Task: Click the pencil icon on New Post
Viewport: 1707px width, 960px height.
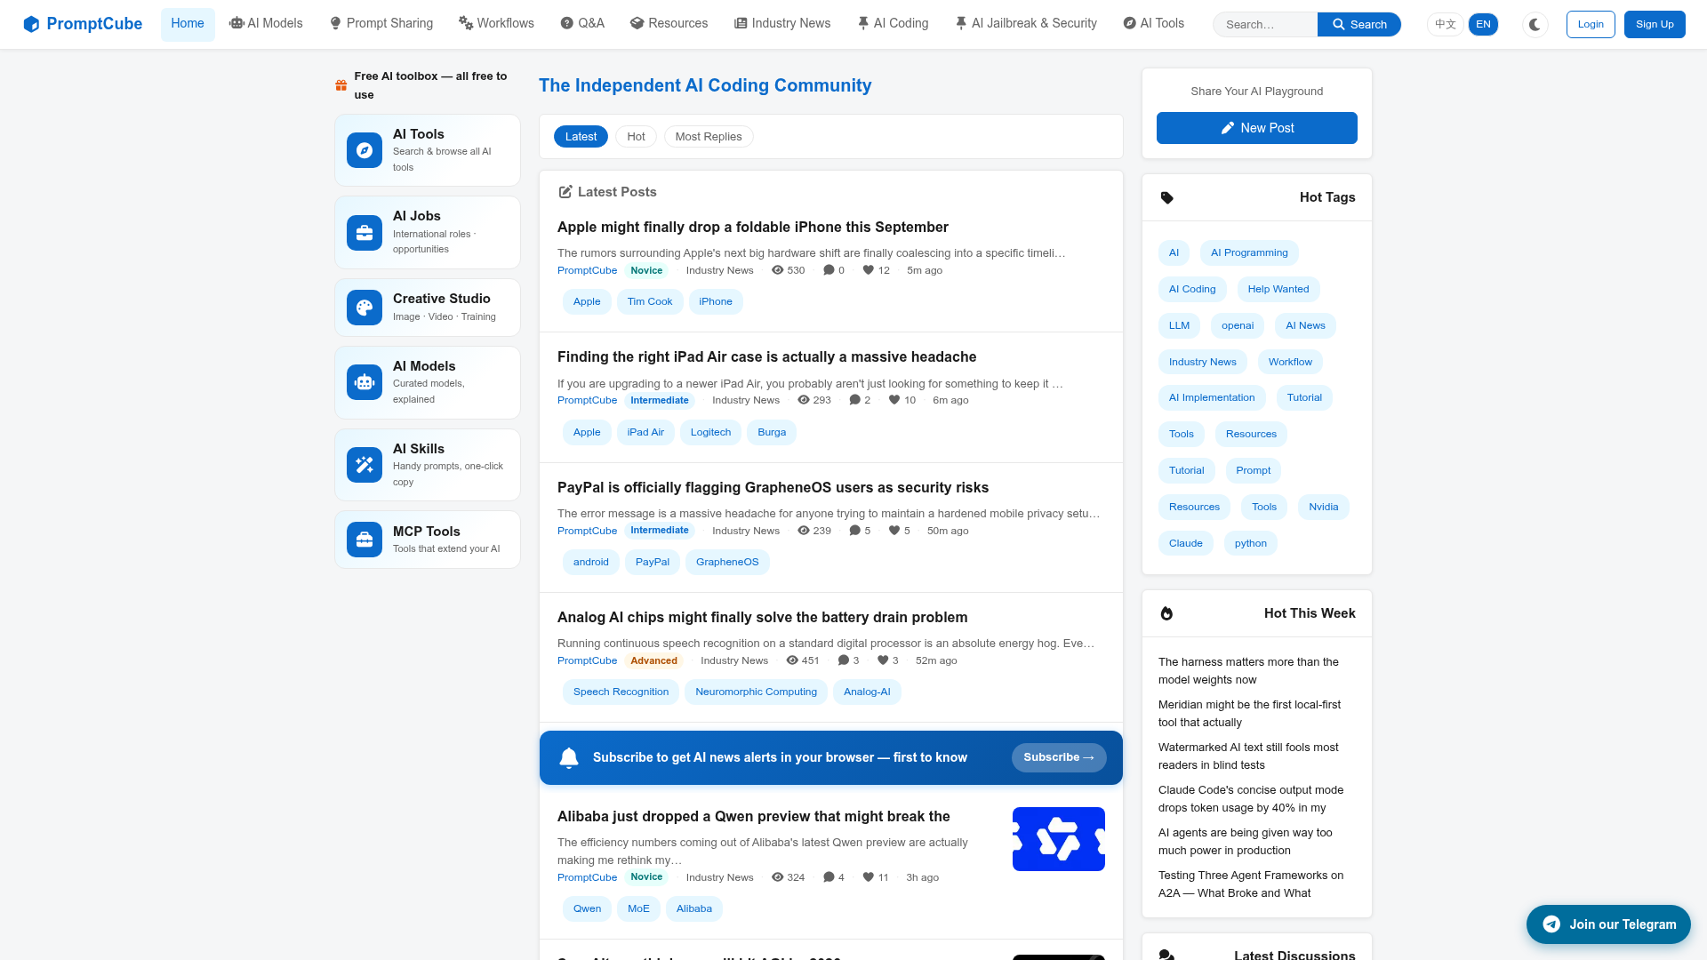Action: pos(1227,128)
